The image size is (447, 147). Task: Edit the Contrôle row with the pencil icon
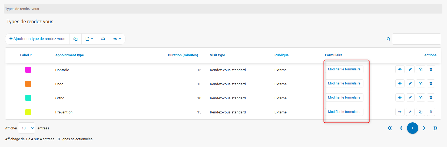point(410,69)
